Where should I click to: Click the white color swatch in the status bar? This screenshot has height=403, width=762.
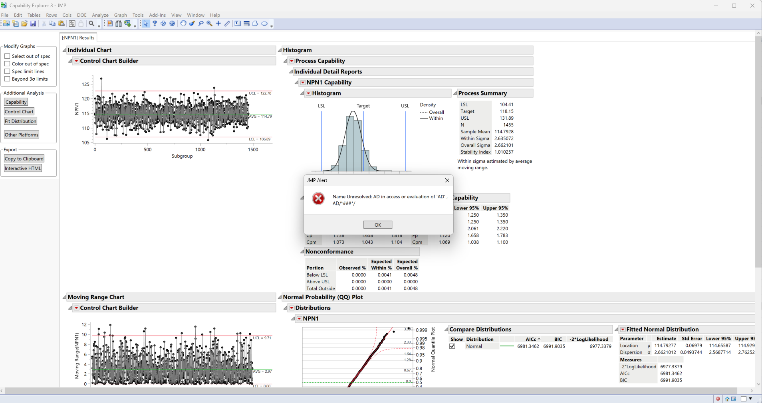(x=744, y=399)
